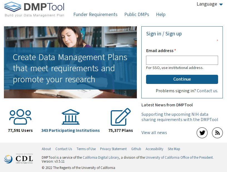This screenshot has width=227, height=172.
Task: Go to Public DMPs page
Action: [x=137, y=14]
